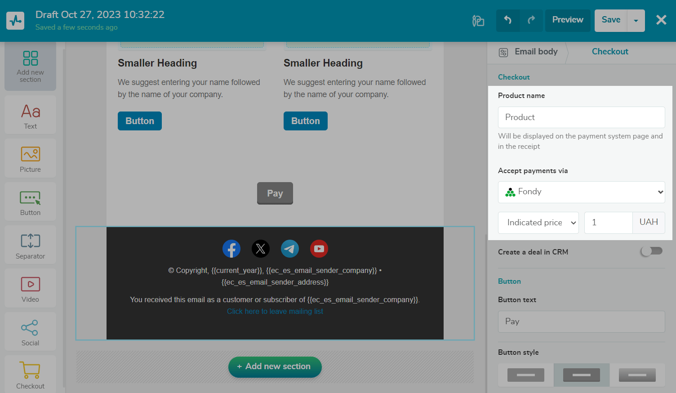This screenshot has height=393, width=676.
Task: Click the 'You received this email' footer text
Action: 275,299
